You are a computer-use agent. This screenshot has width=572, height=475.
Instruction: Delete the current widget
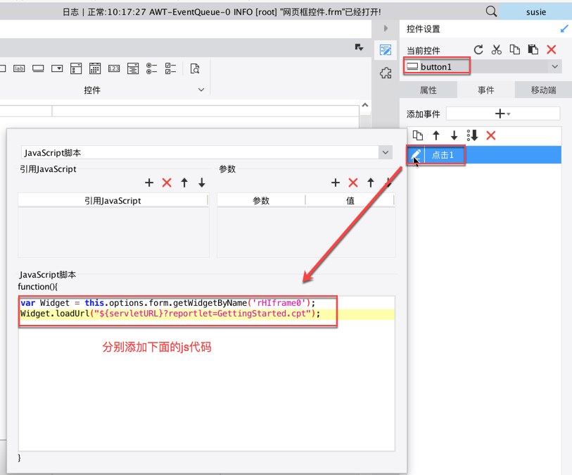coord(552,50)
